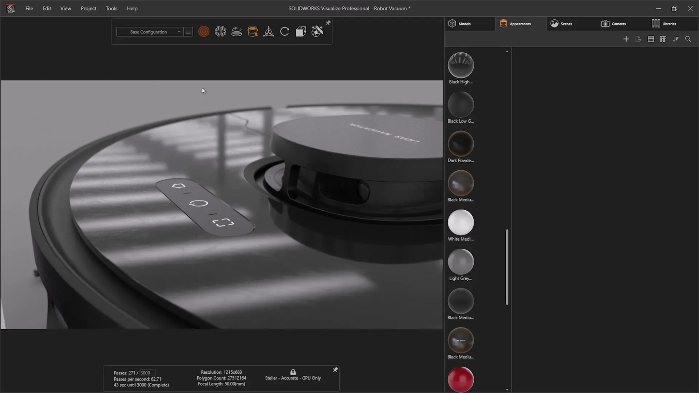Enable the AI Denoiser brain icon
The image size is (699, 393).
pyautogui.click(x=221, y=31)
